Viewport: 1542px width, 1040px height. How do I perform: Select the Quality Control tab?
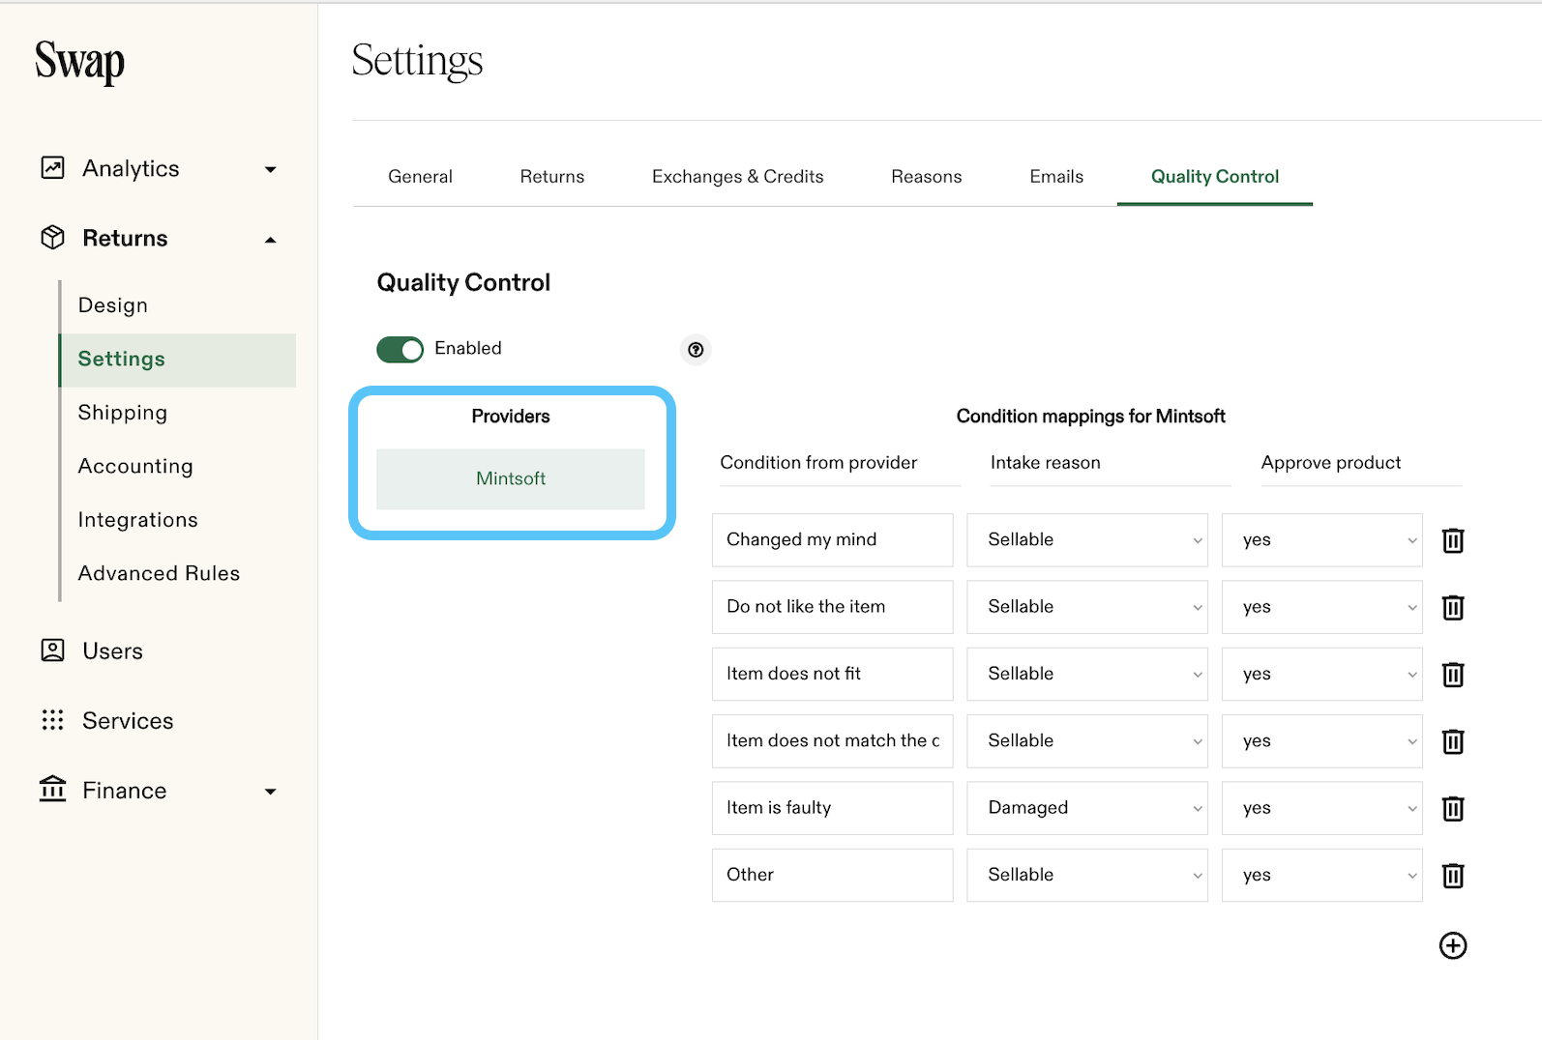coord(1215,177)
